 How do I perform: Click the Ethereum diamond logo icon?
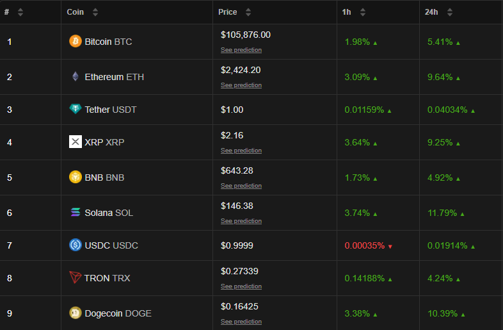click(76, 76)
